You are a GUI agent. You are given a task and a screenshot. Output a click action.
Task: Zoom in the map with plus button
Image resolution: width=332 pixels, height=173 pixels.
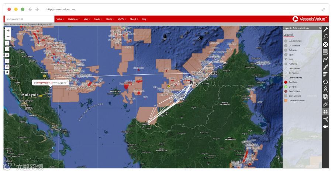tap(8, 31)
